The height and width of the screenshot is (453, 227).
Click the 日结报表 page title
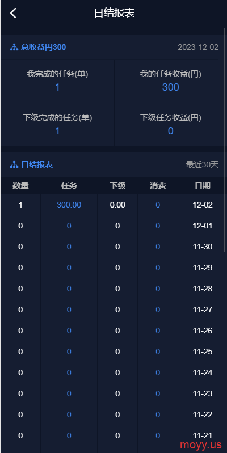(115, 13)
